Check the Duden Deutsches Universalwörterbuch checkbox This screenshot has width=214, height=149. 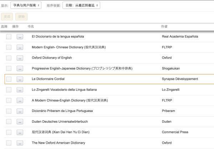[x=9, y=122]
